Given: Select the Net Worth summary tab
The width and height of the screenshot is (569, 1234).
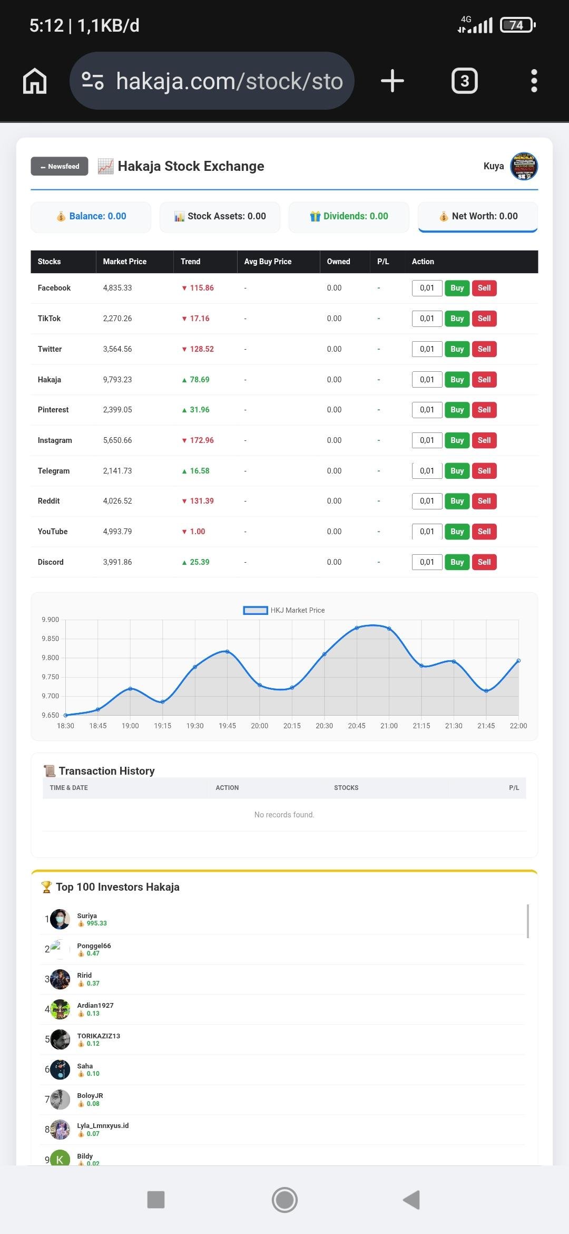Looking at the screenshot, I should [x=478, y=216].
